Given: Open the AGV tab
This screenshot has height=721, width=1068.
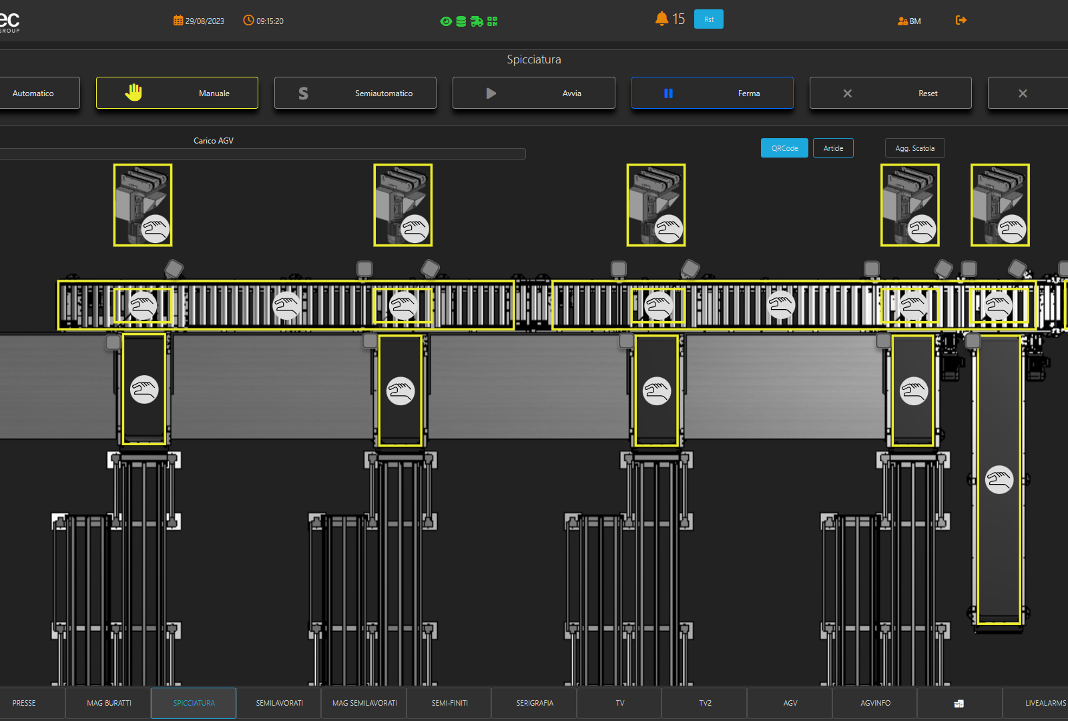Looking at the screenshot, I should coord(790,703).
